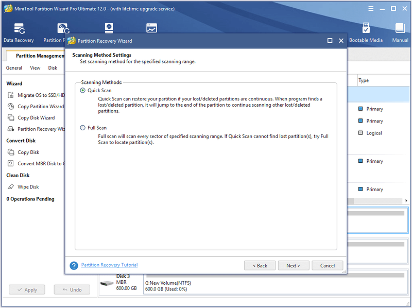This screenshot has height=308, width=412.
Task: Select the G:New Volume partition bar
Action: tap(275, 283)
